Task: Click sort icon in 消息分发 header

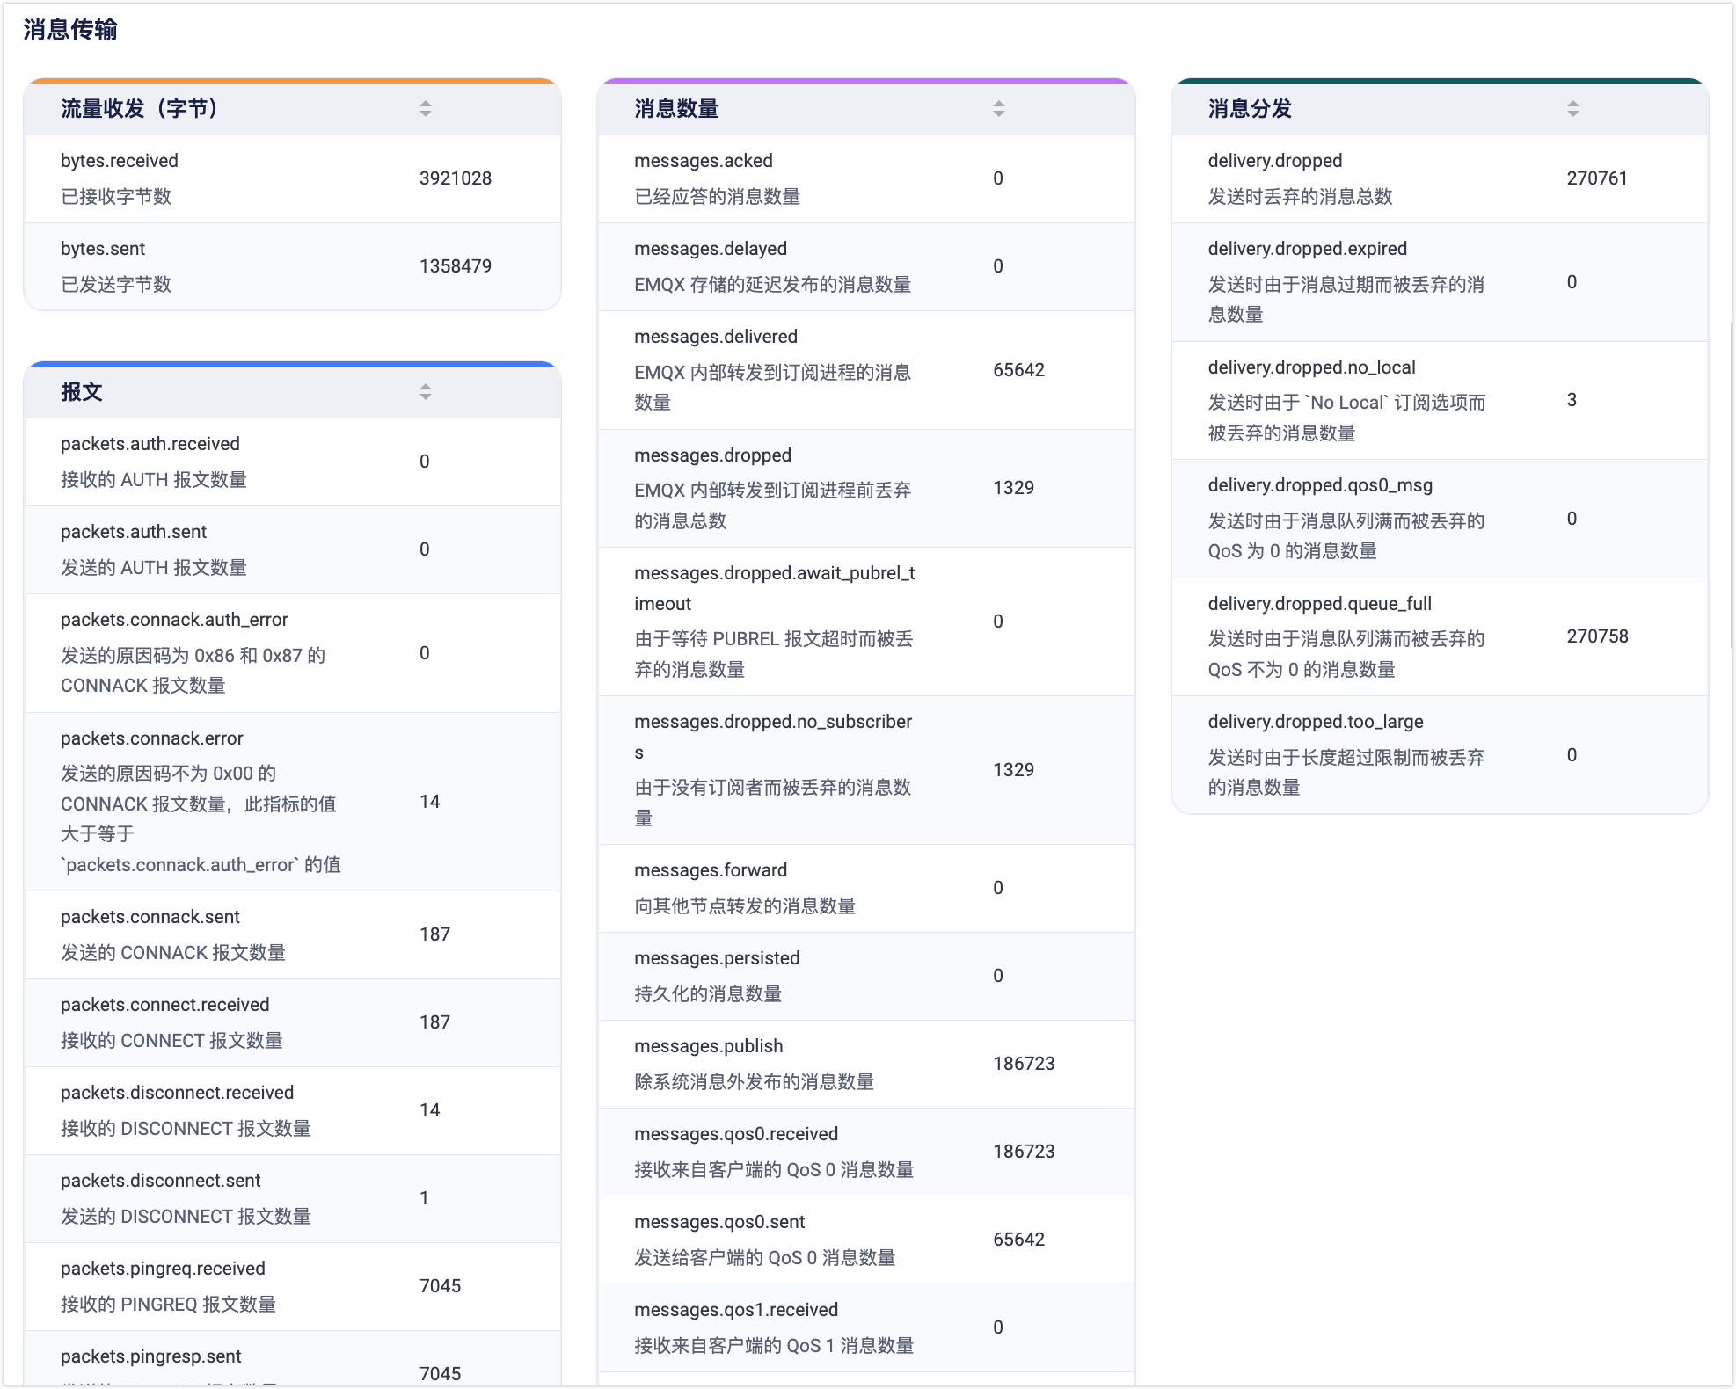Action: [1573, 109]
